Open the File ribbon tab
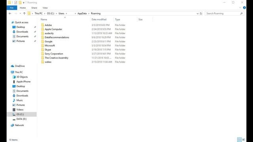Screen dimensions: 253x142 click(12, 8)
